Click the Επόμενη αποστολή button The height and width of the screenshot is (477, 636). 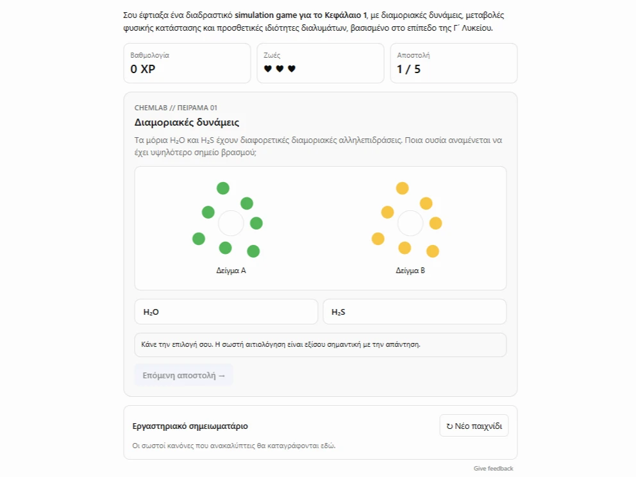(x=183, y=375)
